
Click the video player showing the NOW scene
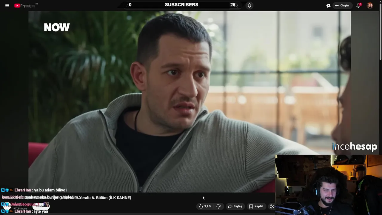point(190,102)
